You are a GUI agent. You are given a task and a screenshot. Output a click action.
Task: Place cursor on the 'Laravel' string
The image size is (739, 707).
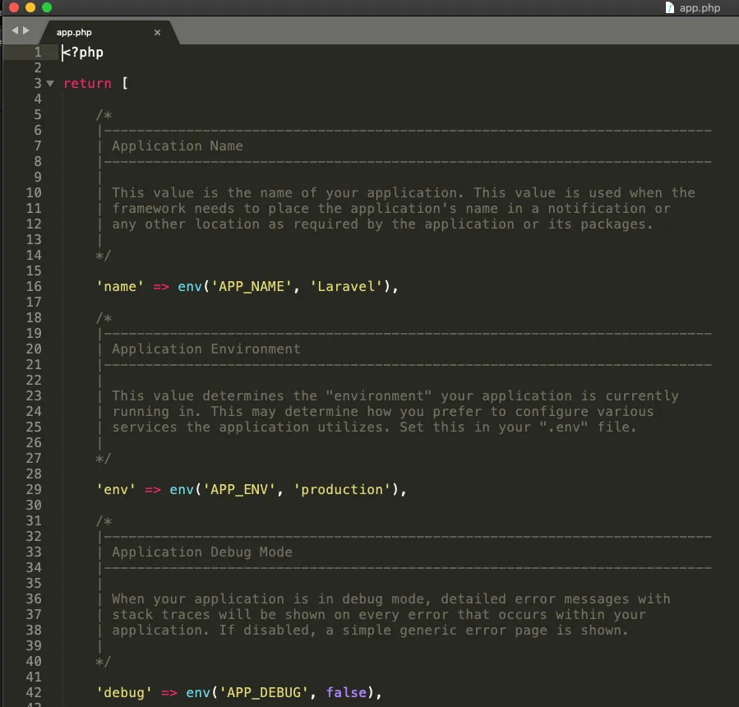tap(345, 287)
